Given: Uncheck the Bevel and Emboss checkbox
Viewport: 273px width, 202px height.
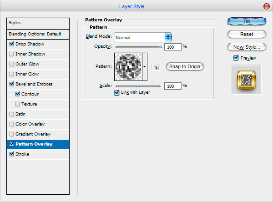Looking at the screenshot, I should (x=12, y=84).
